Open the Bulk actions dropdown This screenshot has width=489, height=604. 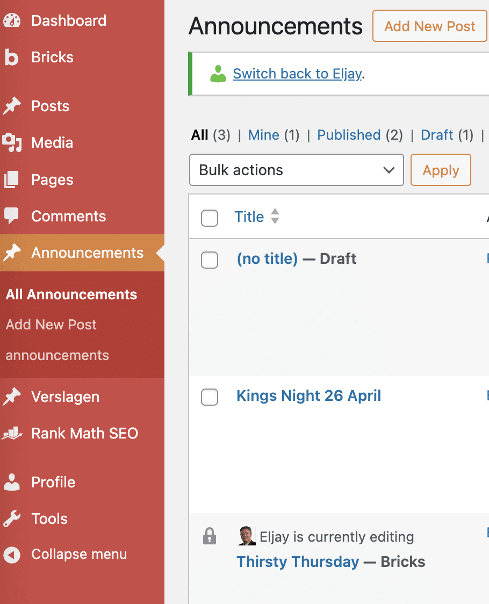pos(296,170)
